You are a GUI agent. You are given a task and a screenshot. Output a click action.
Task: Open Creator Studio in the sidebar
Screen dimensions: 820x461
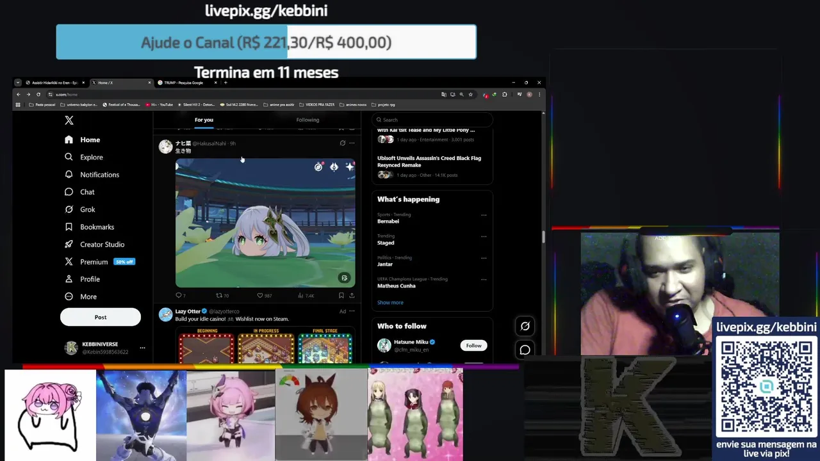coord(95,244)
